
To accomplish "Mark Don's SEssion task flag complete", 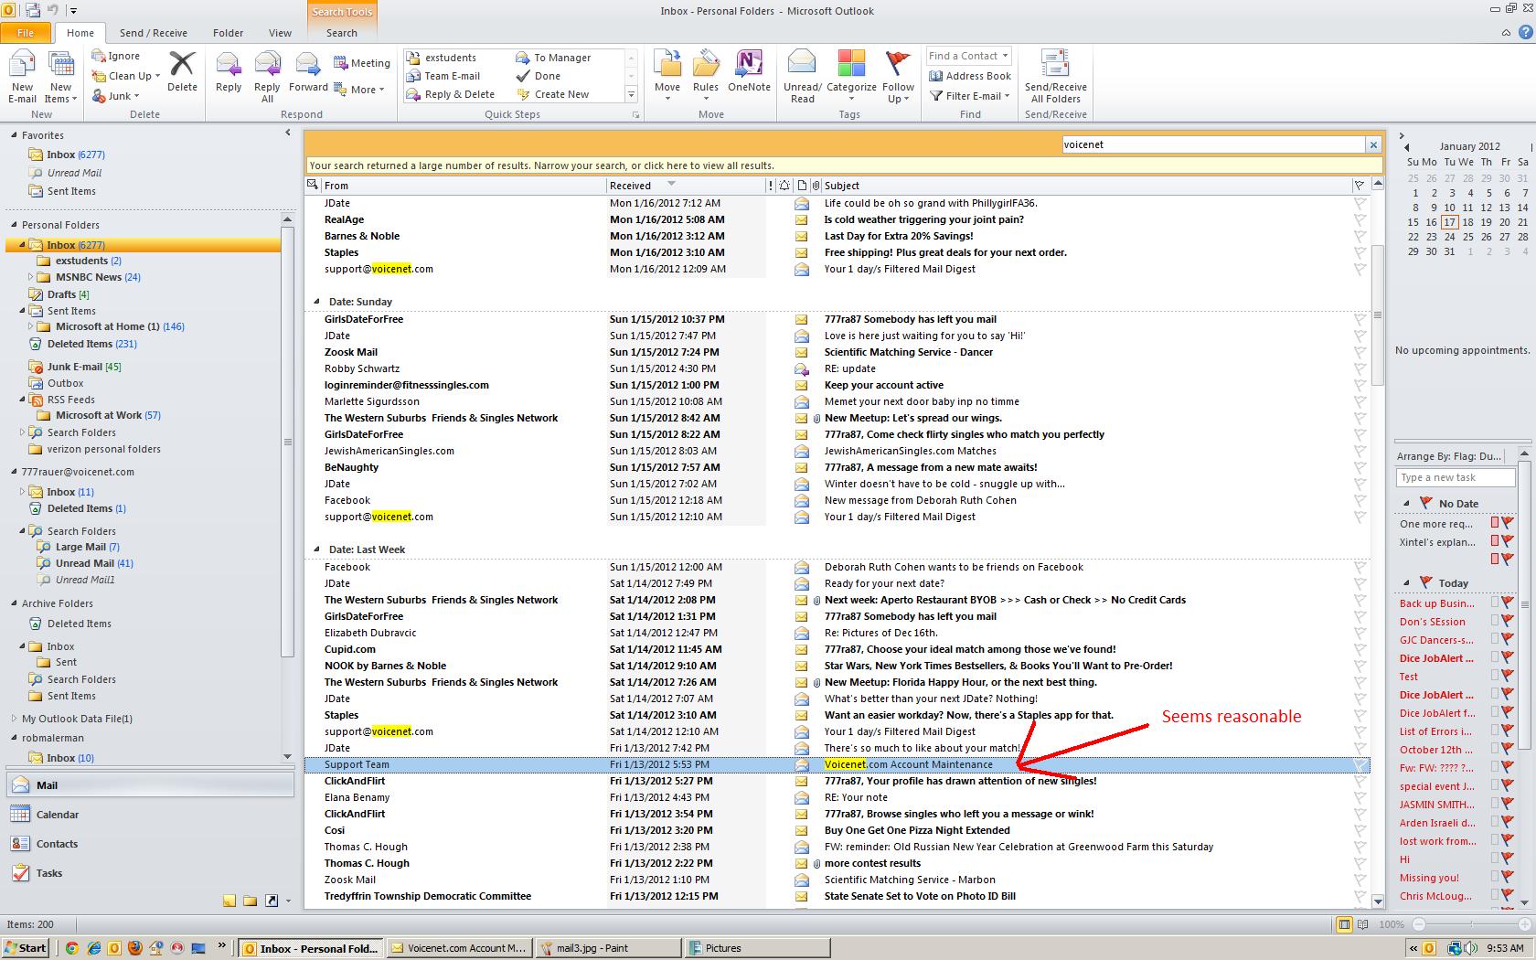I will [x=1507, y=621].
